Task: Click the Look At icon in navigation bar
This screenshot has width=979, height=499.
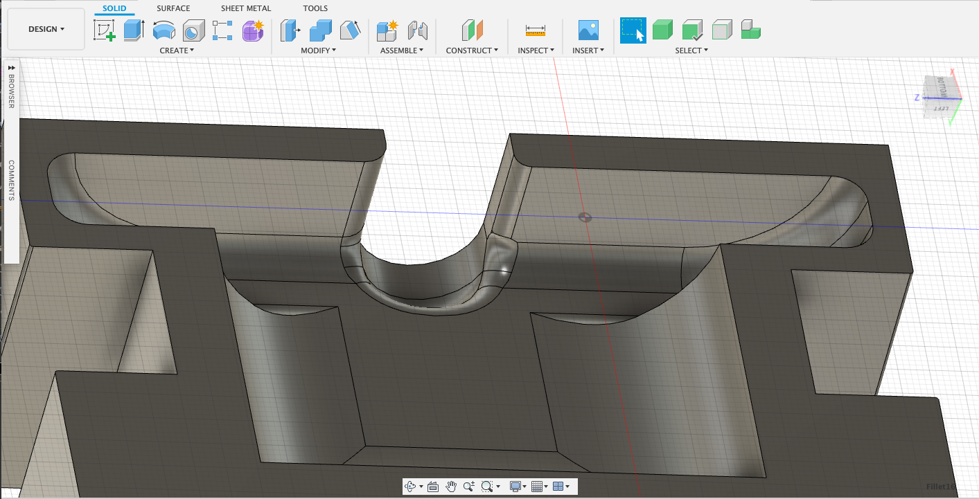Action: (433, 487)
